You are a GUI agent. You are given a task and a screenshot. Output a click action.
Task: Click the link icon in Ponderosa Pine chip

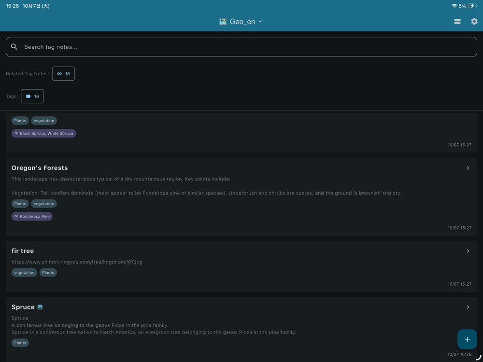[x=16, y=216]
